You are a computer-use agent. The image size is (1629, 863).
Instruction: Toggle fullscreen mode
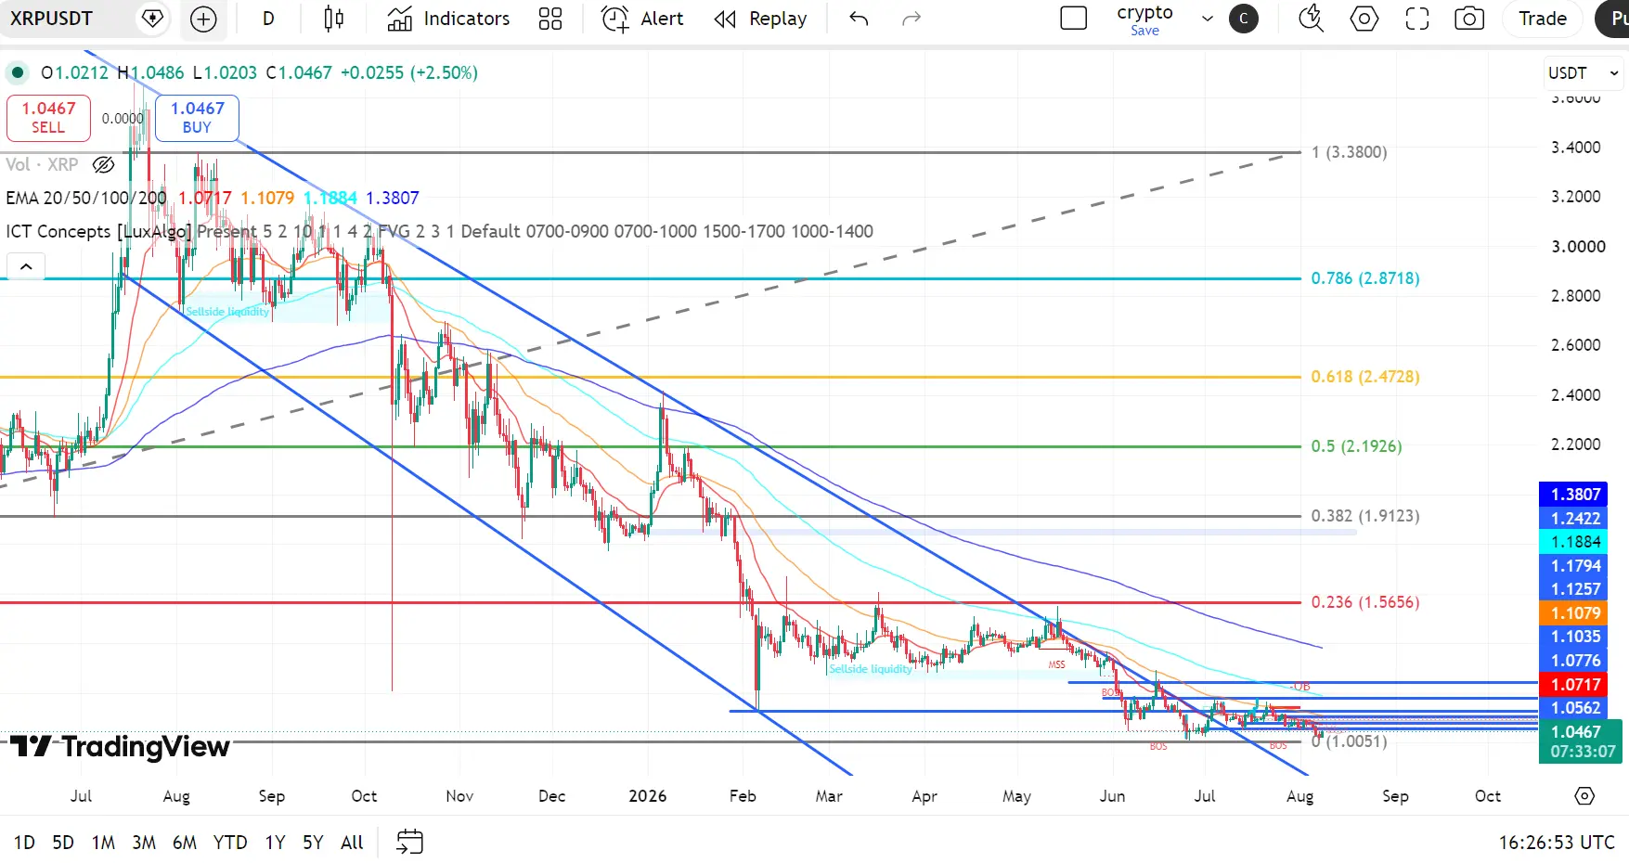coord(1416,19)
